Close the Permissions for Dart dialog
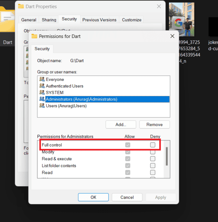The width and height of the screenshot is (218, 222). pyautogui.click(x=172, y=36)
